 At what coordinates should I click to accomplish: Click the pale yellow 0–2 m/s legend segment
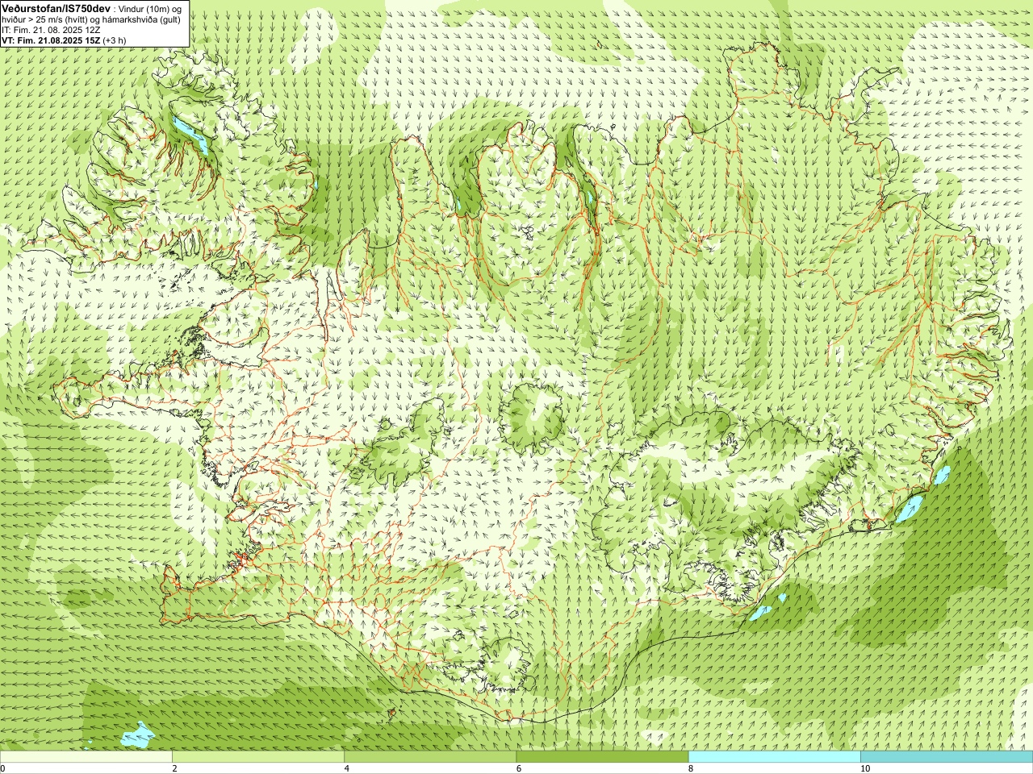coord(86,757)
